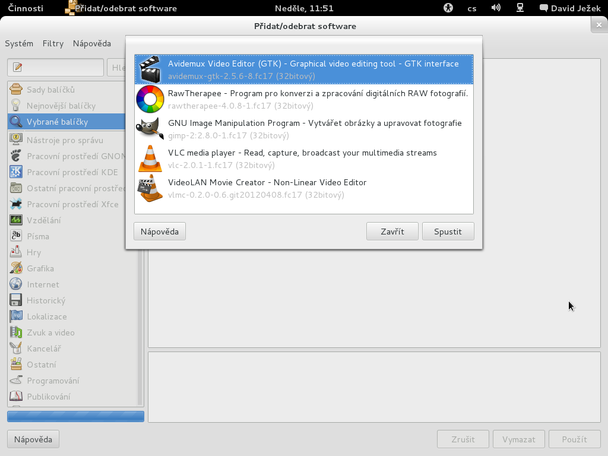Open the accessibility menu in top bar
Viewport: 608px width, 456px height.
[448, 8]
